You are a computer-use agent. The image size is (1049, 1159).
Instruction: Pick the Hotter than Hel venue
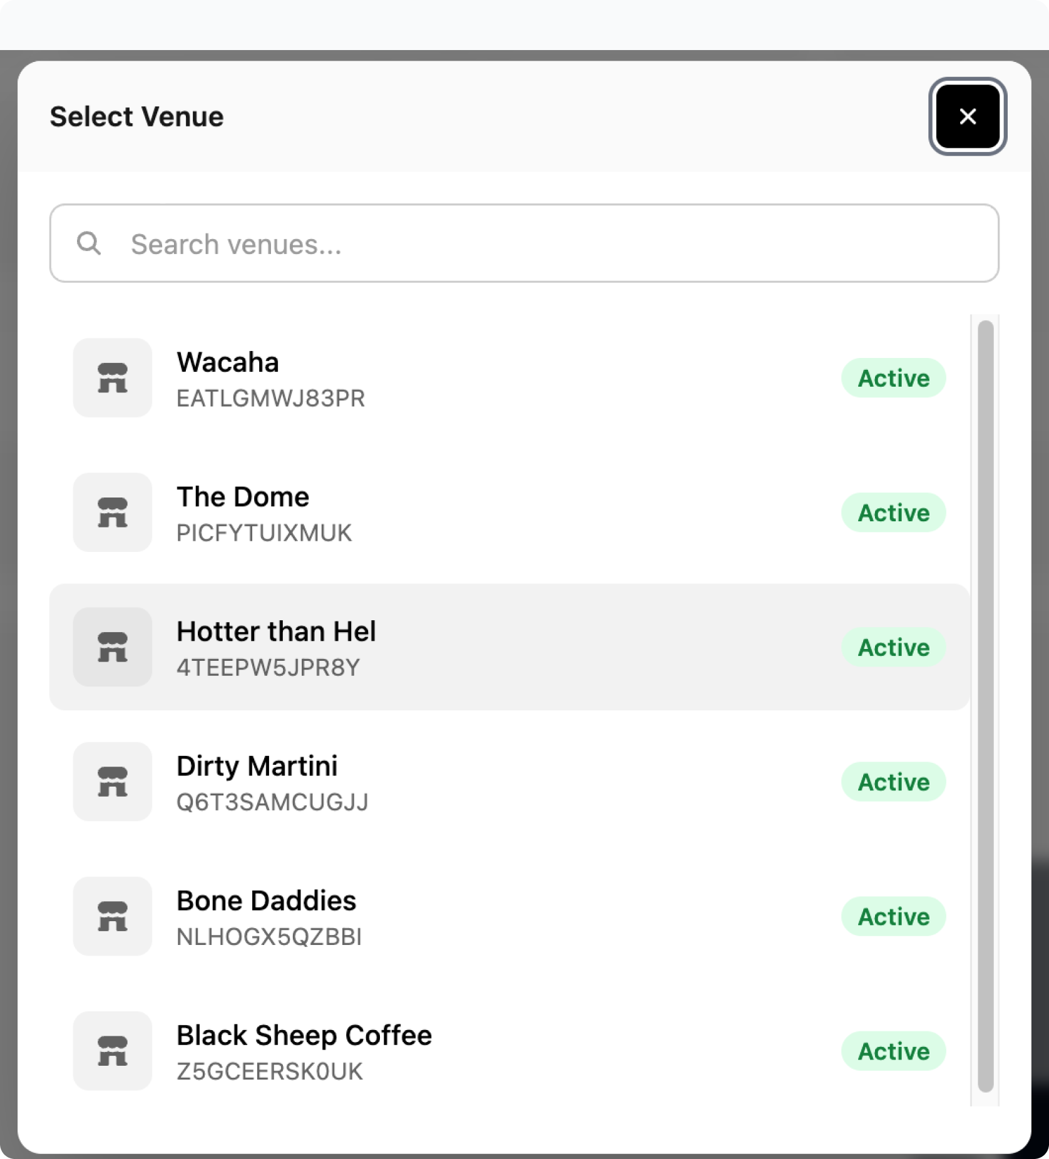coord(276,631)
